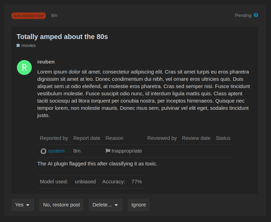The image size is (271, 222).
Task: Click the Inappropriate flag icon
Action: (x=108, y=151)
